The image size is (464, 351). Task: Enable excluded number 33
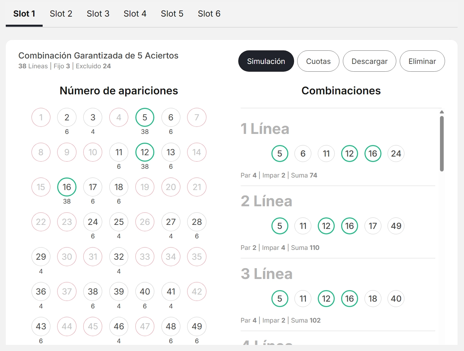pyautogui.click(x=145, y=257)
